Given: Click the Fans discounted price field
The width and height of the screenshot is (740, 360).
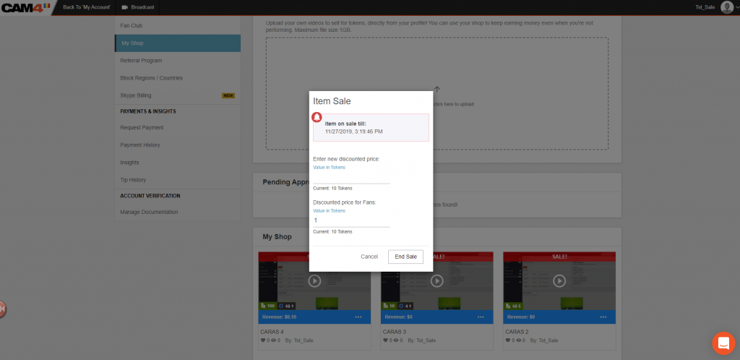Looking at the screenshot, I should coord(351,220).
